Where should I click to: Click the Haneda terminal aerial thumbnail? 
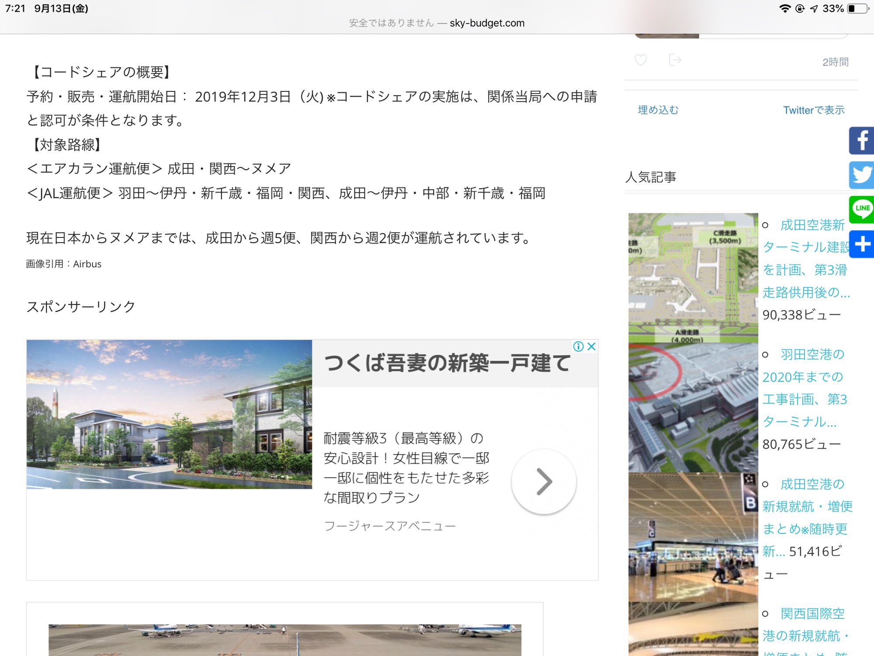point(693,407)
